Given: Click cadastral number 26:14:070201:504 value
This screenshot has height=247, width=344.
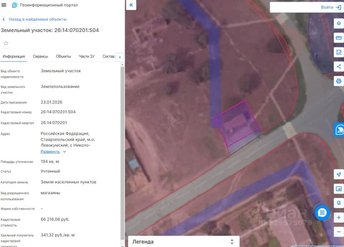Looking at the screenshot, I should tap(58, 112).
